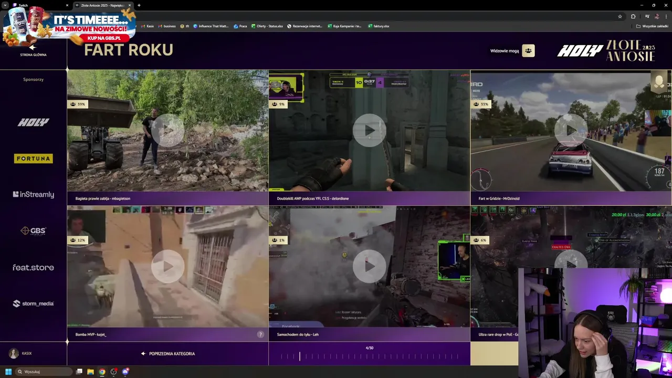
Task: Open the Kaja Kampanie bookmark
Action: (345, 26)
